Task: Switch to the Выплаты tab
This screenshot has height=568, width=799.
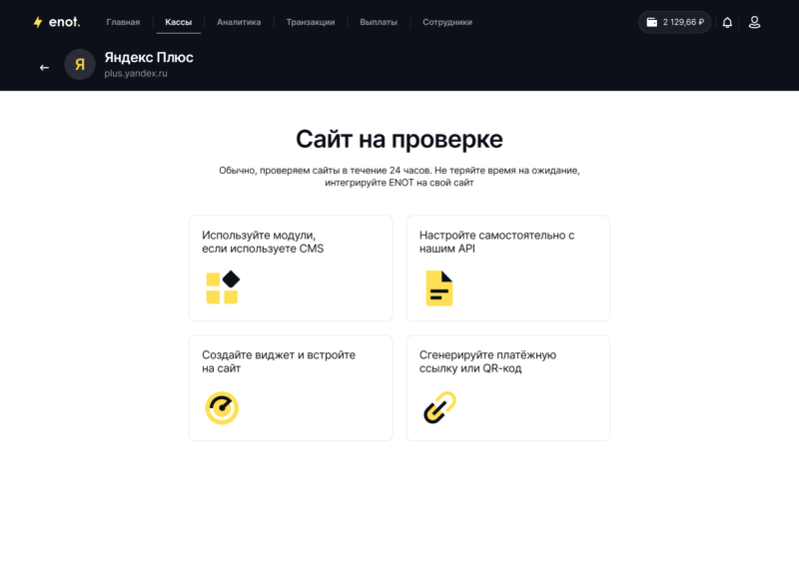Action: pyautogui.click(x=379, y=22)
